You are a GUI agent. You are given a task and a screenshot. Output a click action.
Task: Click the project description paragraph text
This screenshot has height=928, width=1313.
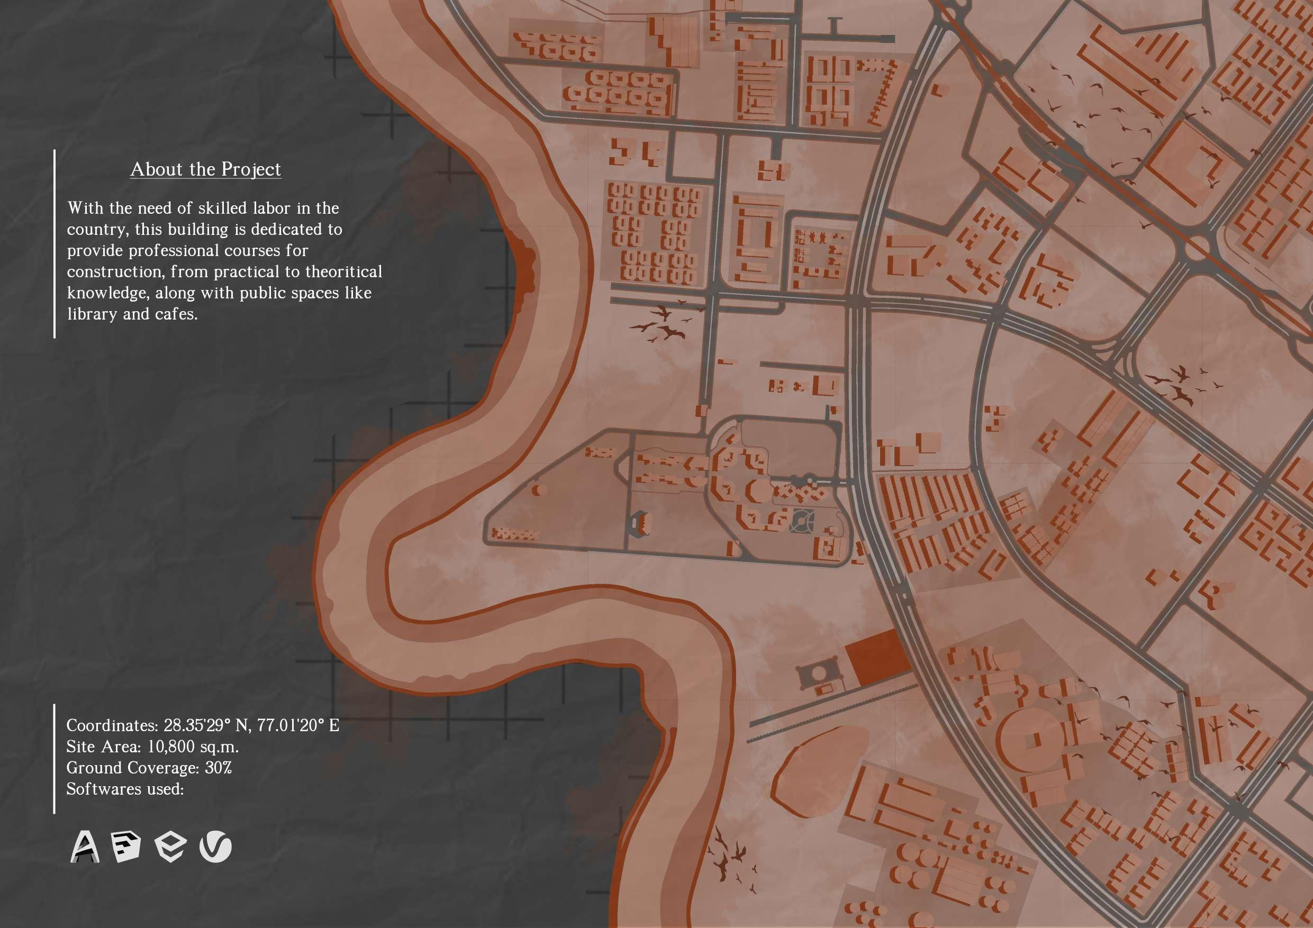point(223,260)
